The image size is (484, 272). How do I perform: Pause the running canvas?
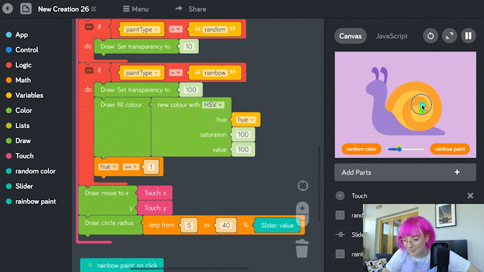tap(468, 36)
